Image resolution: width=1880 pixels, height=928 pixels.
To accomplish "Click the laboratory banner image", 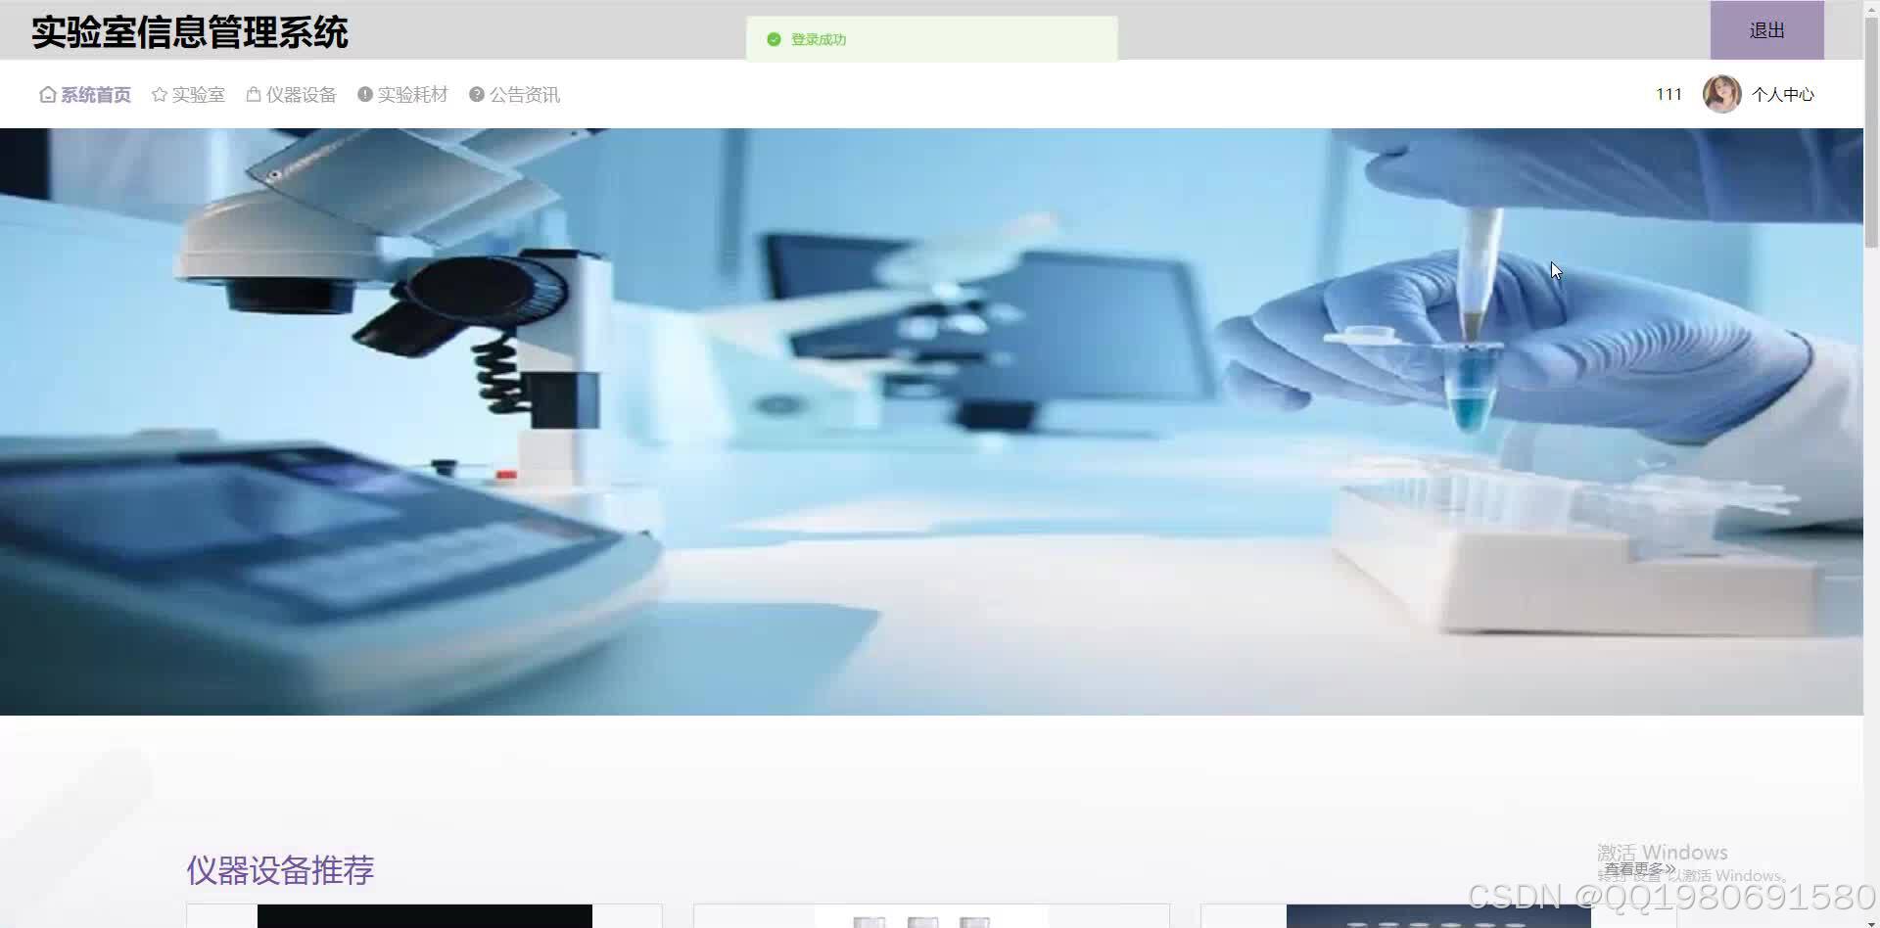I will click(x=931, y=422).
